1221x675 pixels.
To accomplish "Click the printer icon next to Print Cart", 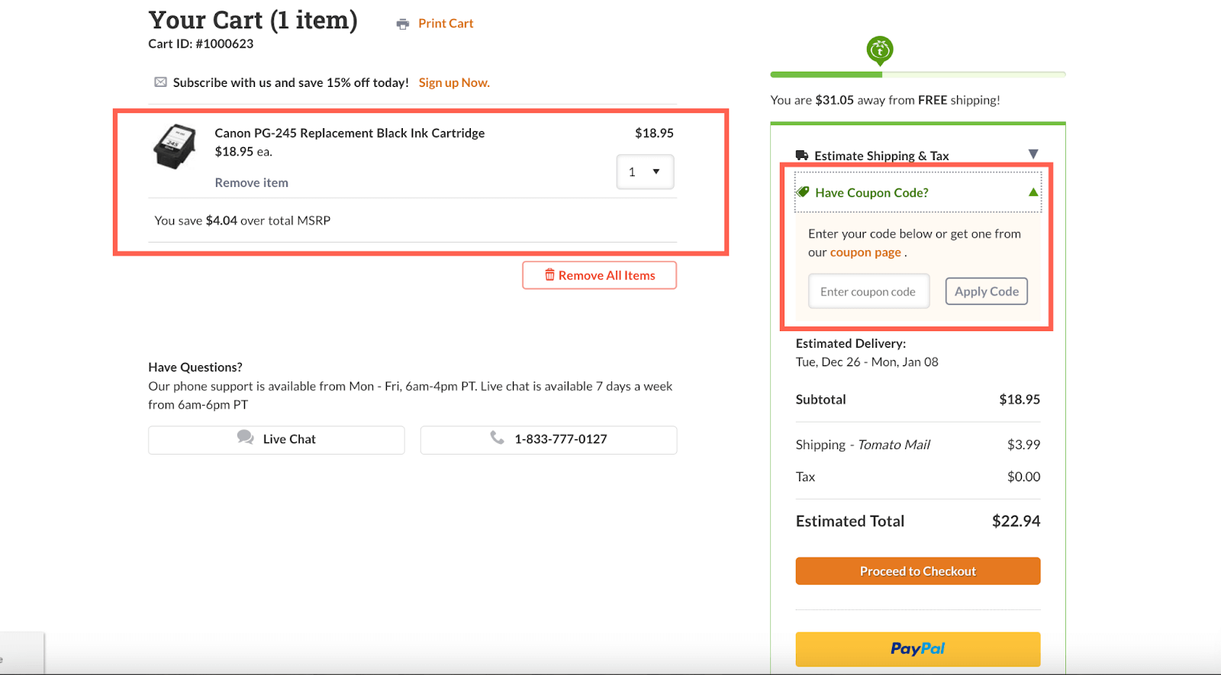I will click(x=402, y=23).
